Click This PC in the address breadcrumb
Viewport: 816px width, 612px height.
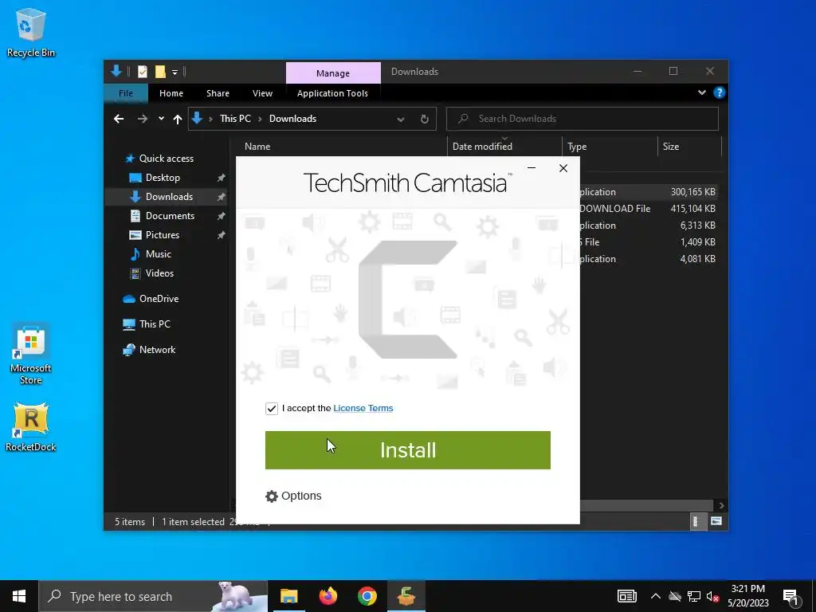click(x=235, y=119)
